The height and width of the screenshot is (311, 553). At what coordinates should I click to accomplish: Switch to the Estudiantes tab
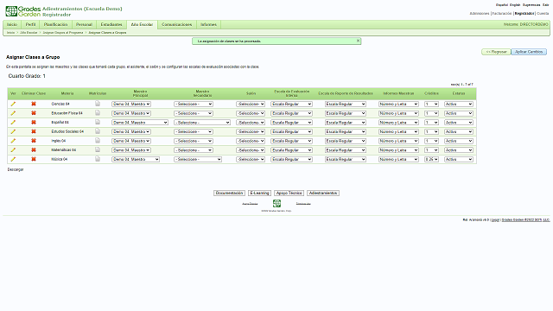tap(111, 25)
